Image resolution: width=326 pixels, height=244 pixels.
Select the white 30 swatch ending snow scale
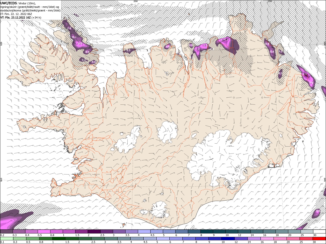[319, 232]
